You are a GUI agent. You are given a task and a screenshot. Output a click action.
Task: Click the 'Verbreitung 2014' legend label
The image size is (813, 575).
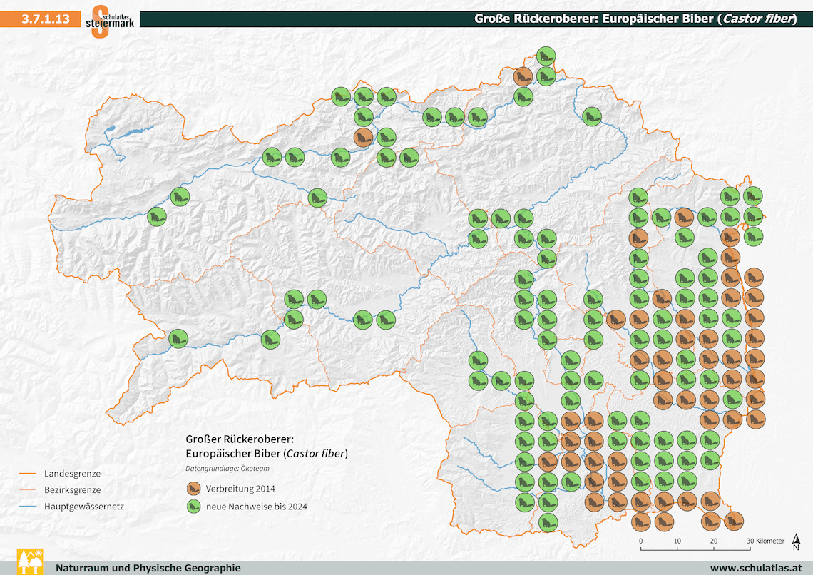[240, 489]
